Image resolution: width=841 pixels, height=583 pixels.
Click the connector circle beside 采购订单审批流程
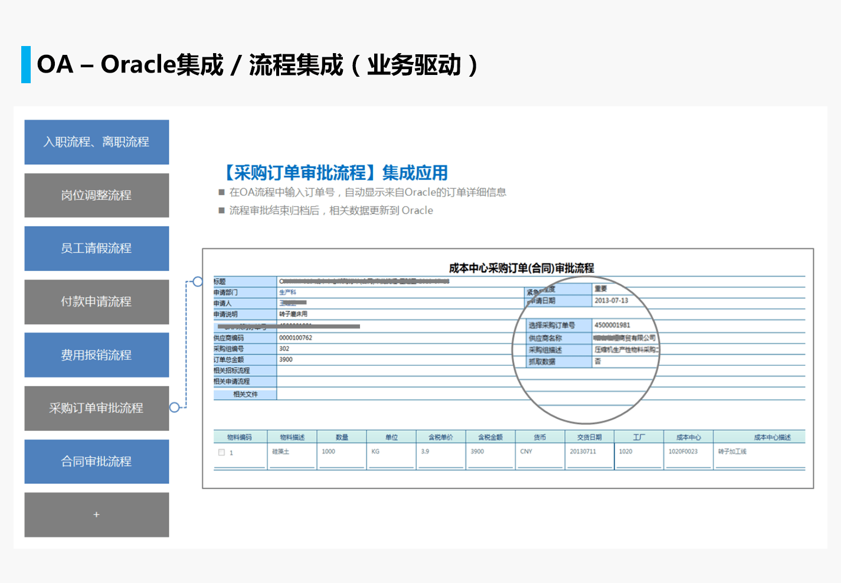[x=175, y=407]
